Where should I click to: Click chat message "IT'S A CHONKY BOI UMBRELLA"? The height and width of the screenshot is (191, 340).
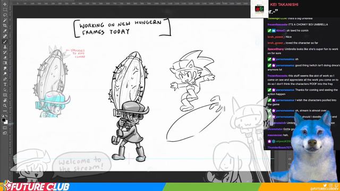click(308, 24)
